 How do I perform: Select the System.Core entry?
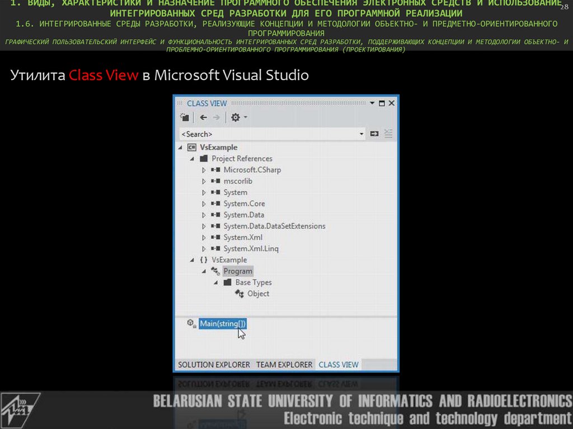[244, 204]
